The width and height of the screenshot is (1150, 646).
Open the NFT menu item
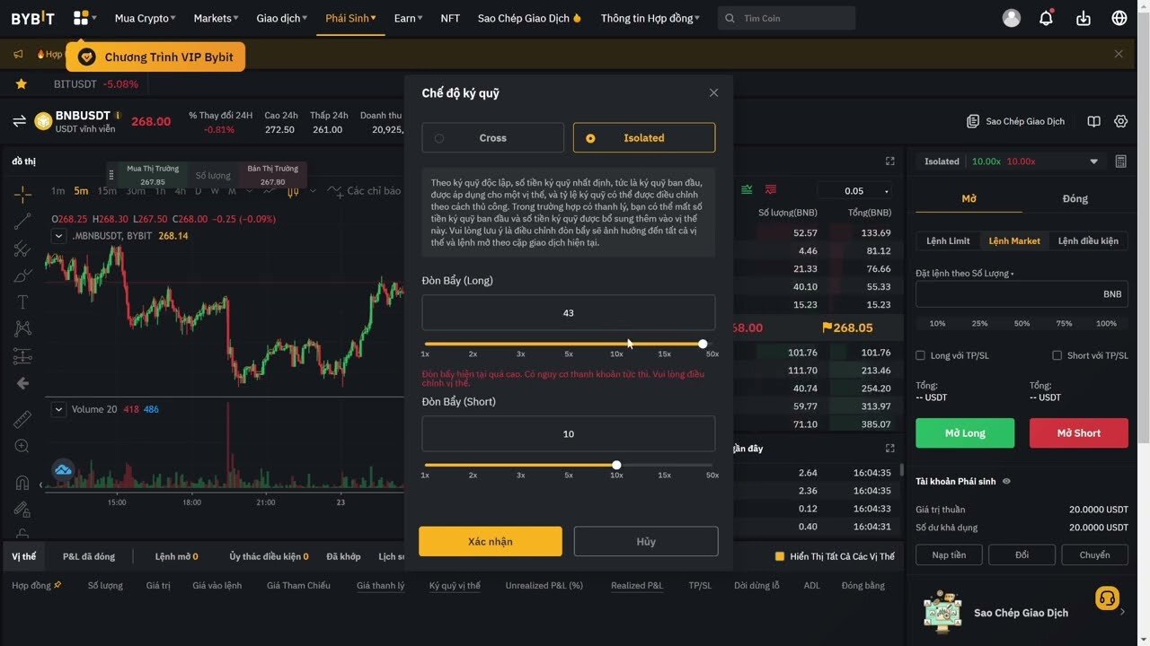(450, 18)
